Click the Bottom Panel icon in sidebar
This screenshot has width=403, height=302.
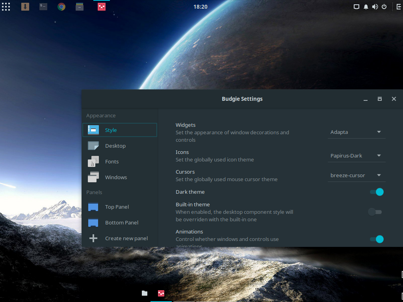(x=93, y=222)
